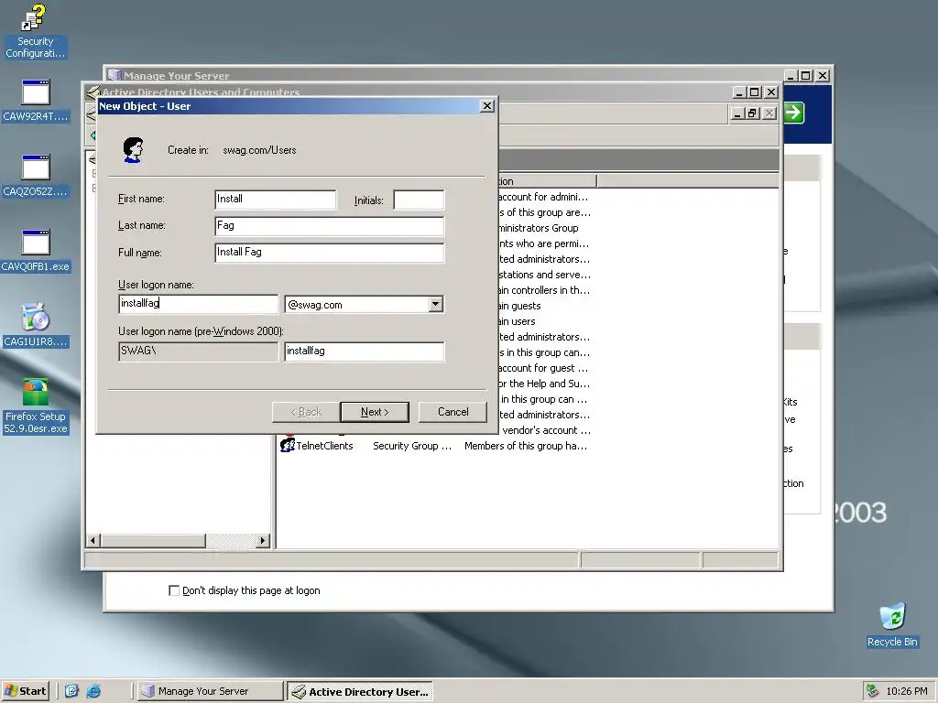Viewport: 938px width, 703px height.
Task: Click 'Security Group ...' type cell
Action: click(412, 446)
